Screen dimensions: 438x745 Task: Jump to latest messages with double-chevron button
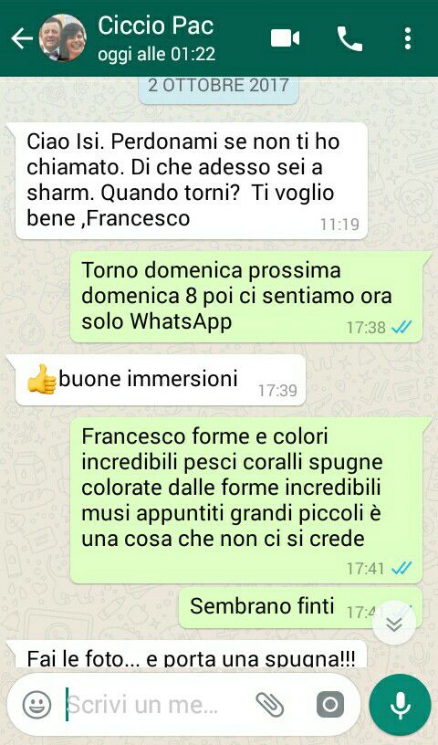[394, 623]
